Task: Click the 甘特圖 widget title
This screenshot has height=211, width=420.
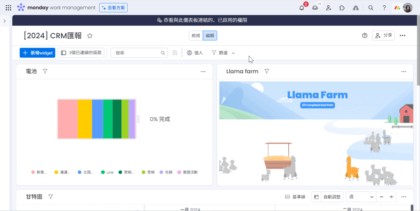Action: coord(34,197)
